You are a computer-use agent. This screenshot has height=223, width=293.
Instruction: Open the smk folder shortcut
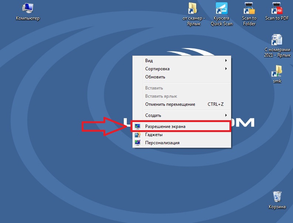point(277,70)
